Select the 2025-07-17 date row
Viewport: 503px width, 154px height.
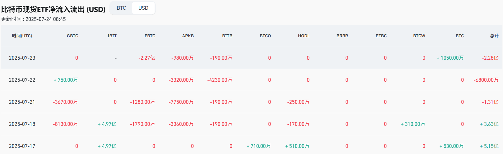(22, 146)
